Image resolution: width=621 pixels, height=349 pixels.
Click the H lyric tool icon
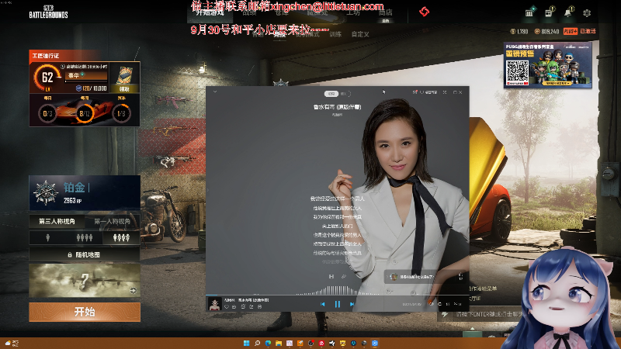click(x=331, y=276)
